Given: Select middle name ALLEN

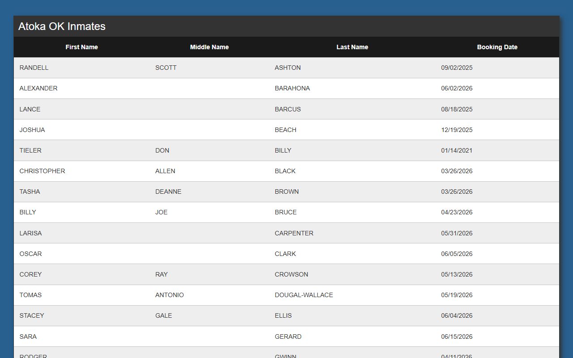Looking at the screenshot, I should (x=165, y=171).
